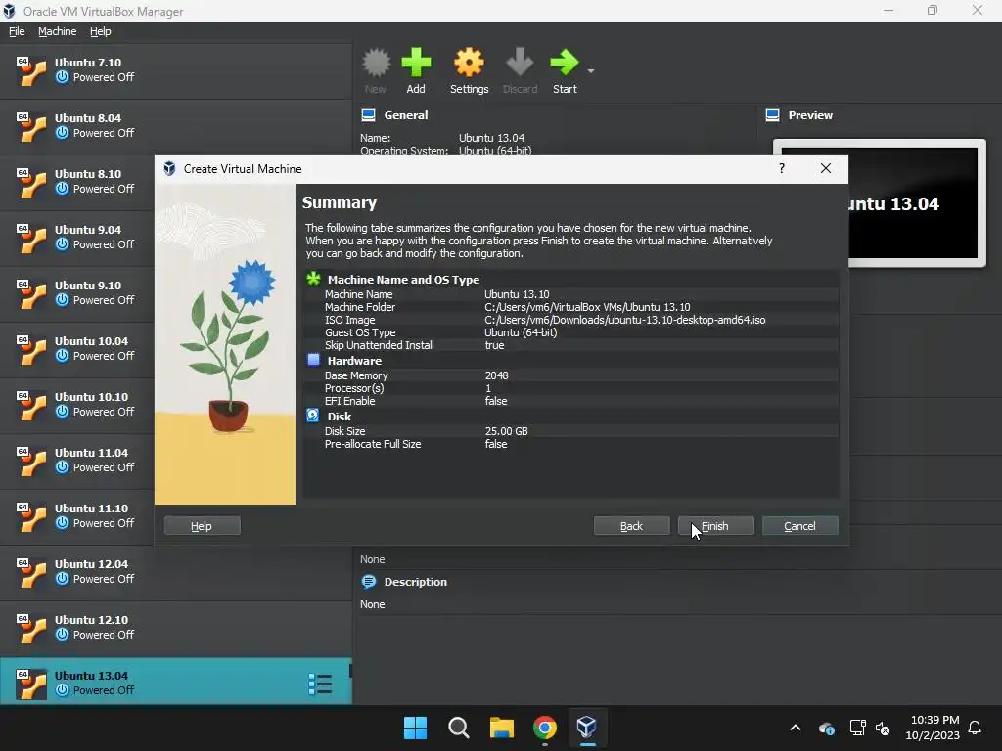Click the Preview section monitor icon

pos(773,115)
